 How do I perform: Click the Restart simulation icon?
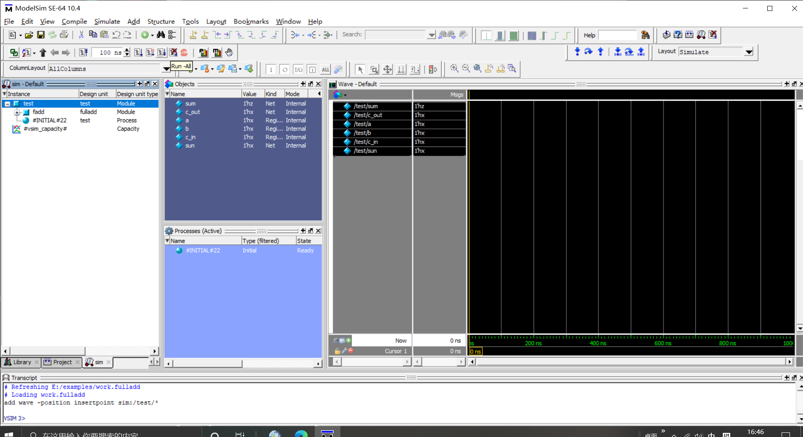(84, 52)
